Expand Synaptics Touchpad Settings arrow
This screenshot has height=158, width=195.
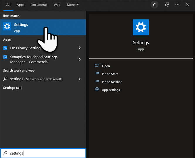pos(79,59)
